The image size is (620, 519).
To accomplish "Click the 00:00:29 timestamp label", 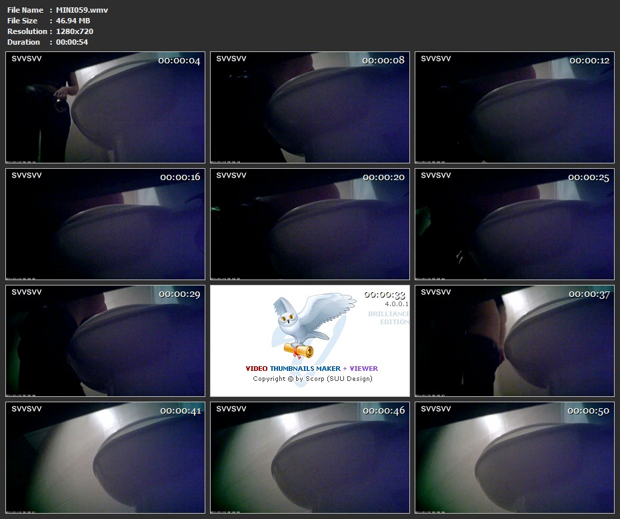I will pos(179,294).
